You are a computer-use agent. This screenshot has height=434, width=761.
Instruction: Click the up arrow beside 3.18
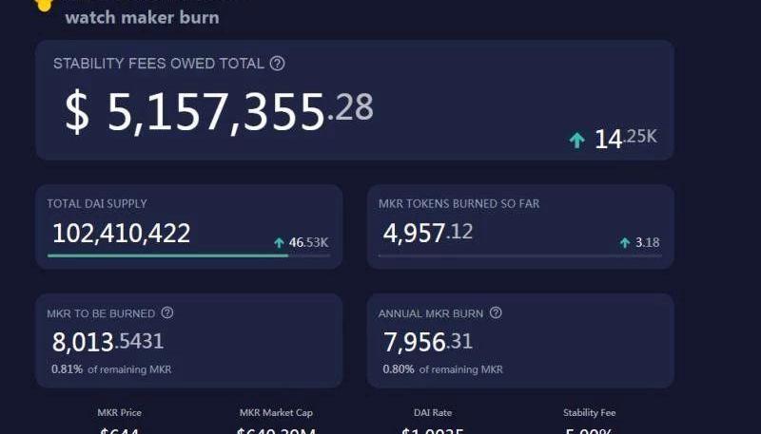click(625, 243)
